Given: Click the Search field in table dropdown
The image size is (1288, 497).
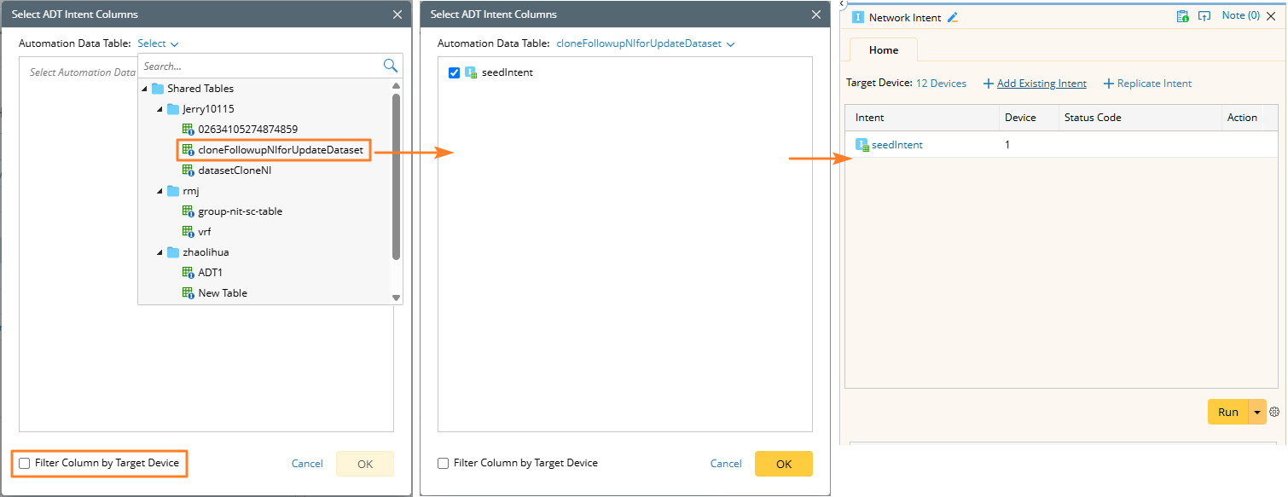Looking at the screenshot, I should (260, 66).
